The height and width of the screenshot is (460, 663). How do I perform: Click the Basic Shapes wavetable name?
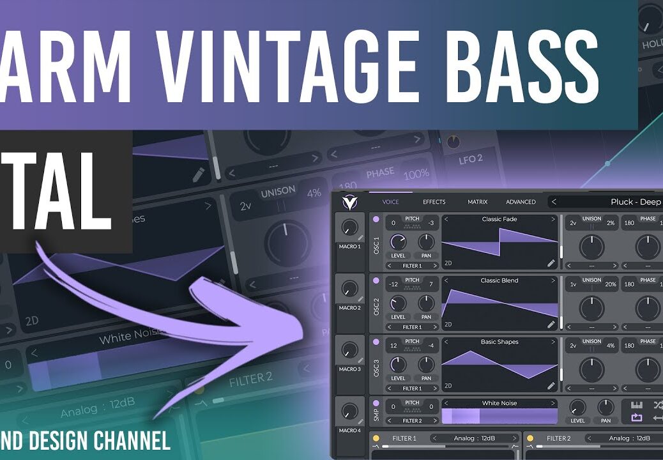[x=499, y=342]
